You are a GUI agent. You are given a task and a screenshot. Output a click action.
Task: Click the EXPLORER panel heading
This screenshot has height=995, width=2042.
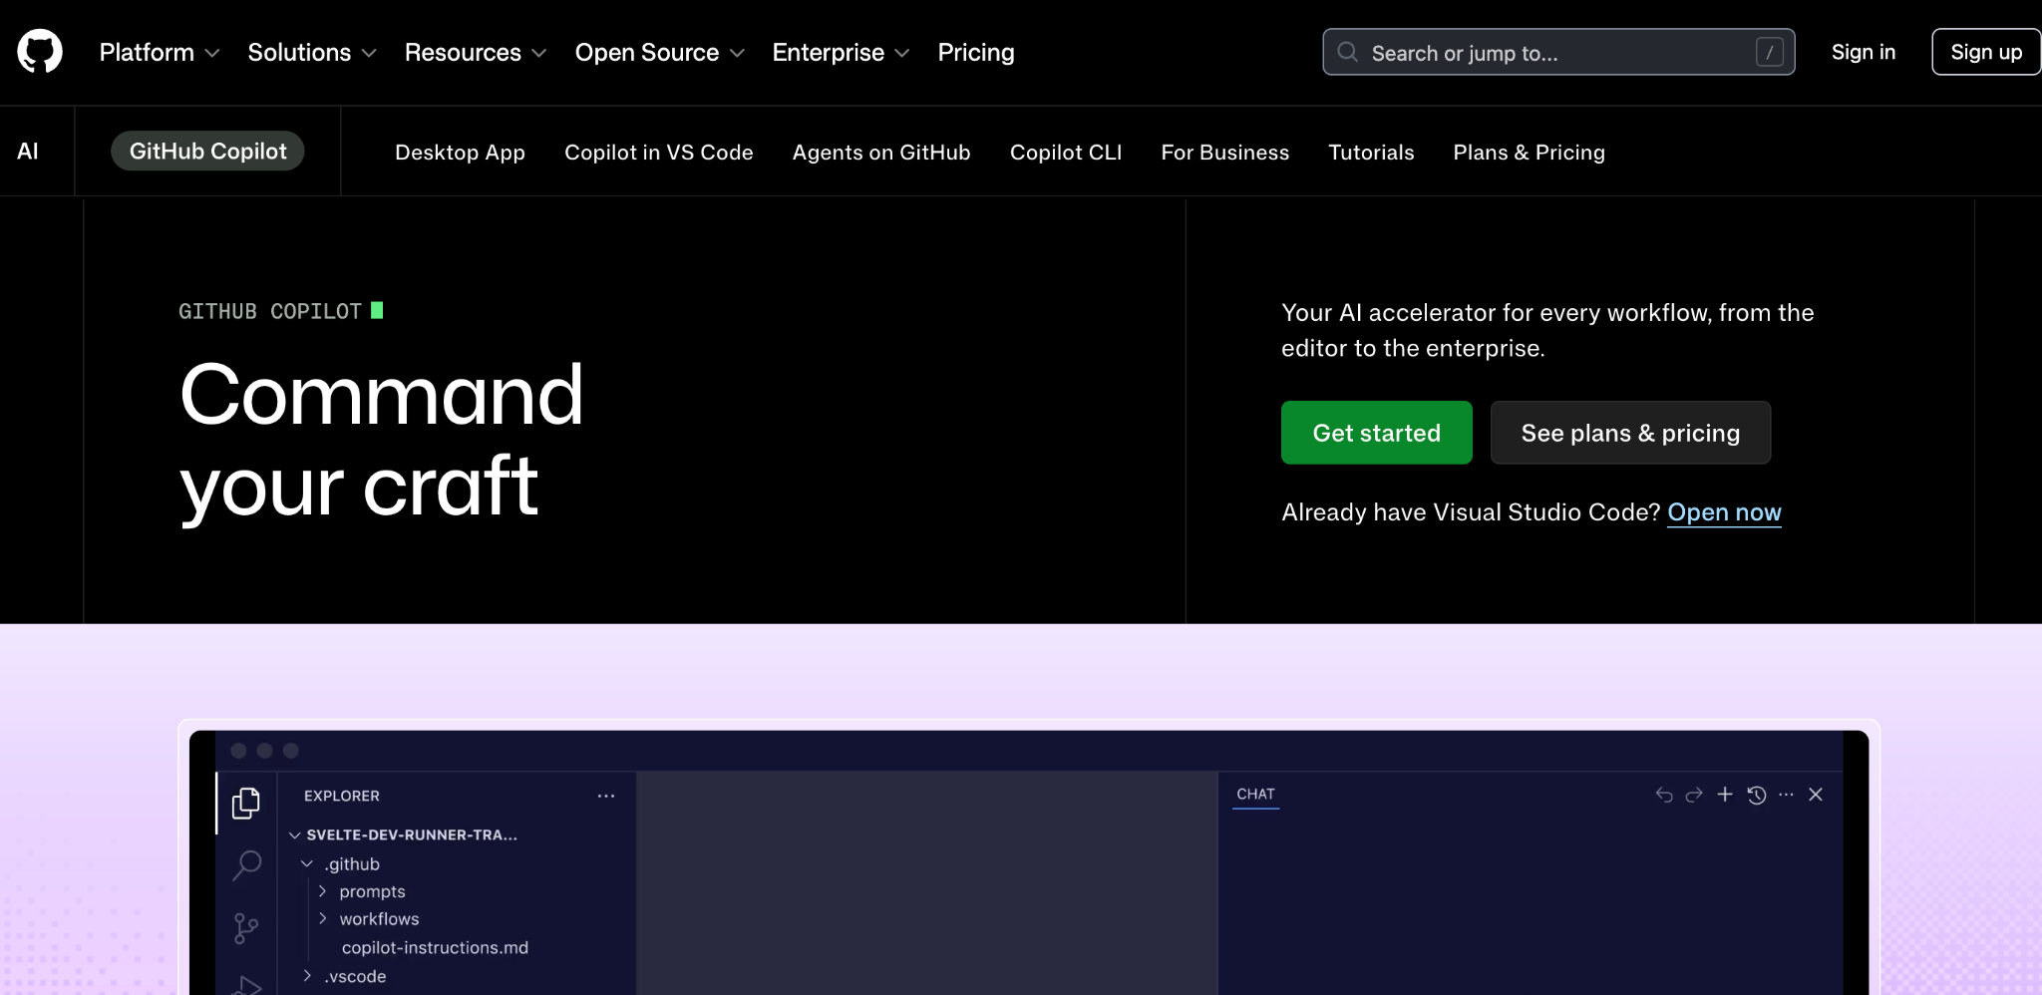342,796
